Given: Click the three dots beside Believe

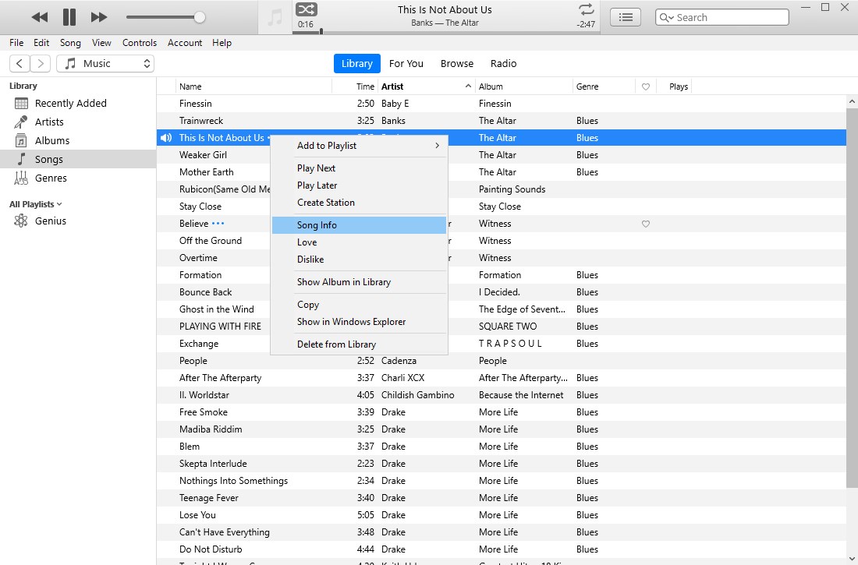Looking at the screenshot, I should point(218,223).
